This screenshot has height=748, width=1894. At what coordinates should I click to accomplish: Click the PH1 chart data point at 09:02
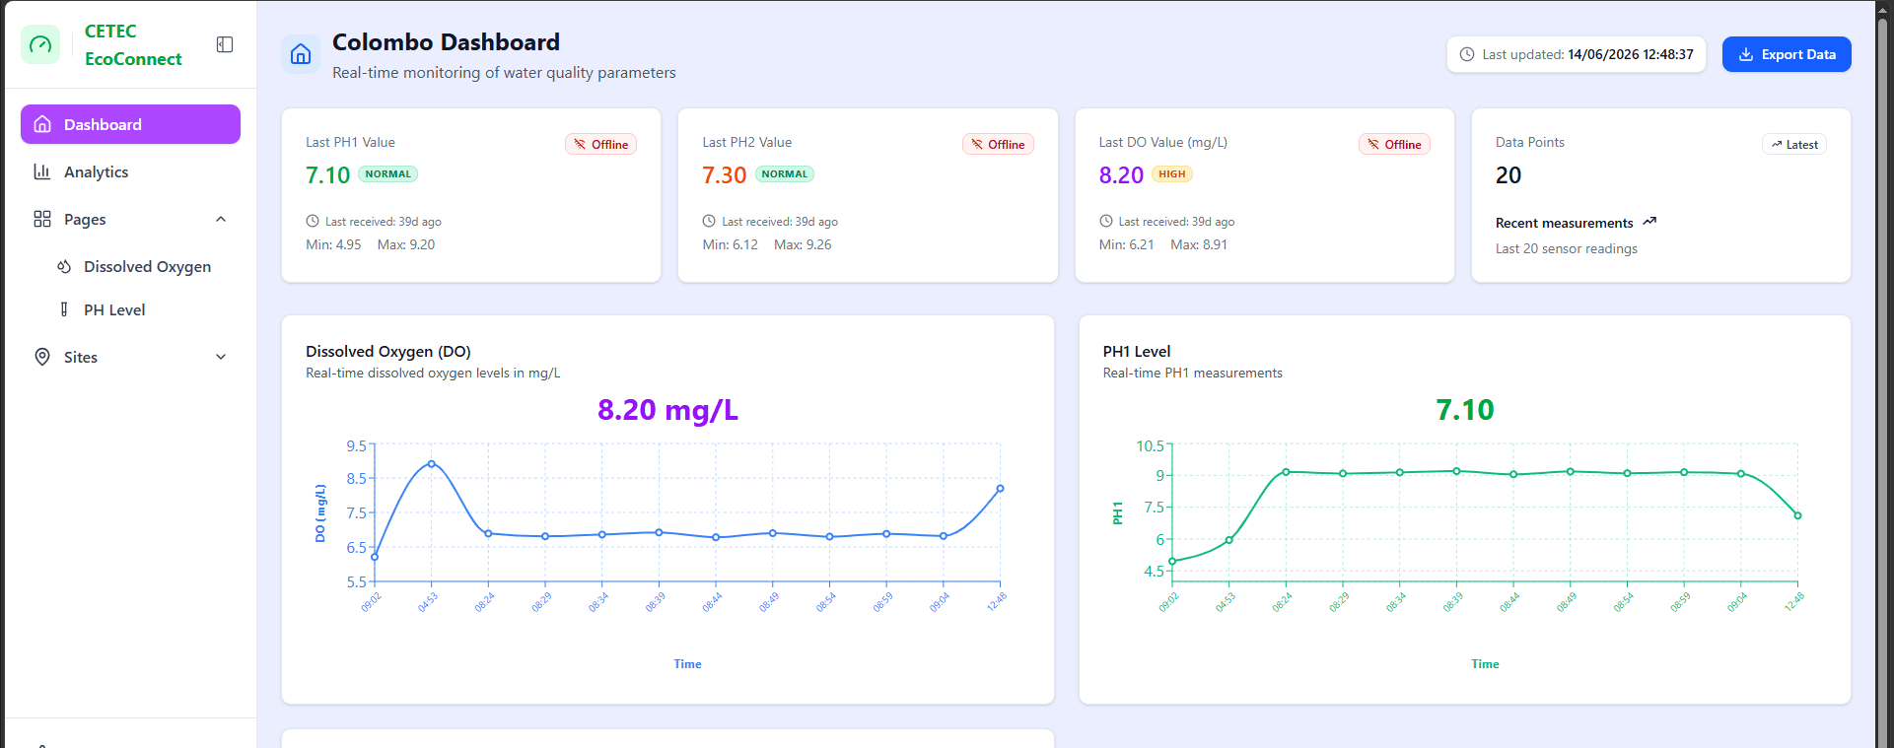pos(1172,562)
